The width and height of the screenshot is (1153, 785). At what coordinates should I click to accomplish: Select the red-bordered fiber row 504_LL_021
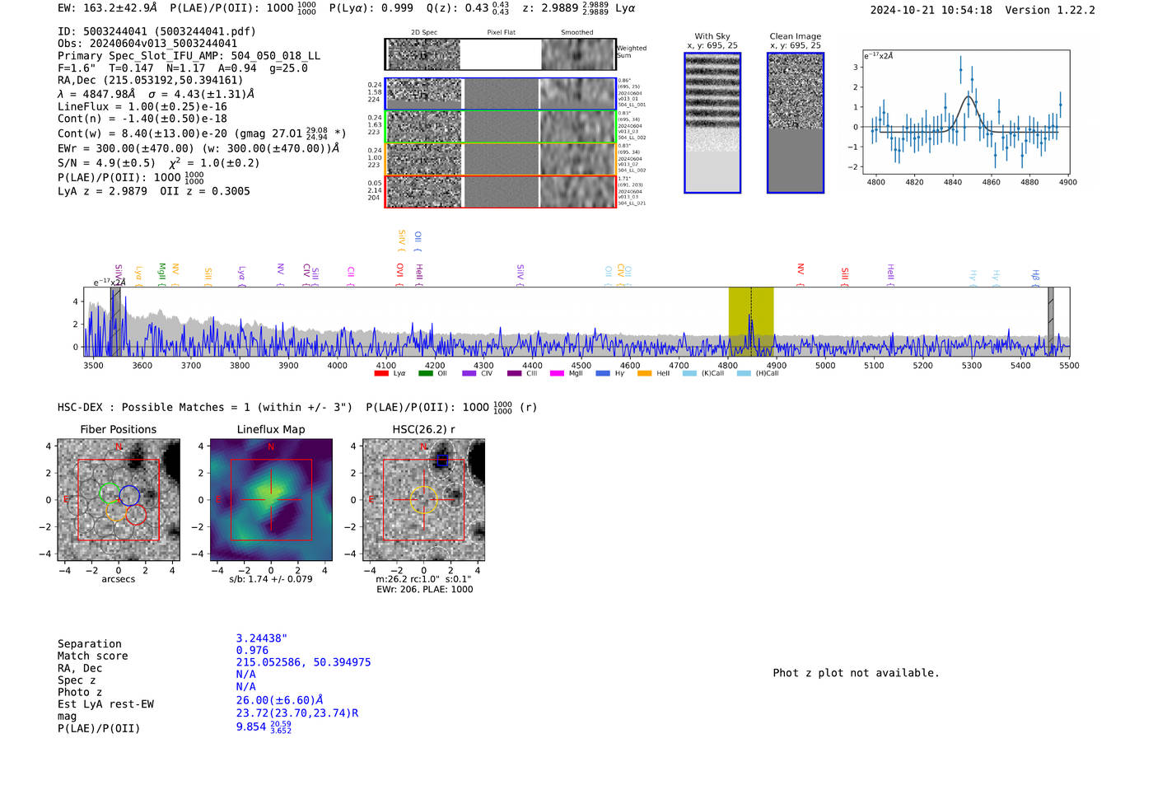[501, 191]
